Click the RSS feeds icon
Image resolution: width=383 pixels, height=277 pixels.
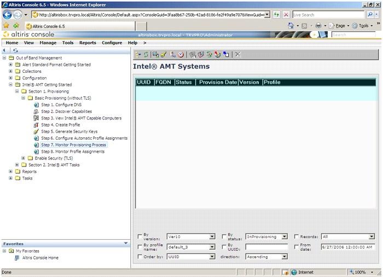304,26
